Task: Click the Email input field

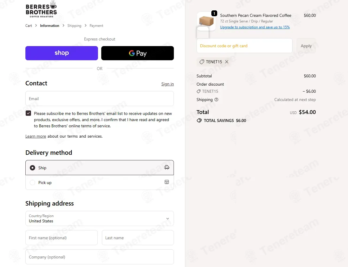Action: click(x=100, y=99)
